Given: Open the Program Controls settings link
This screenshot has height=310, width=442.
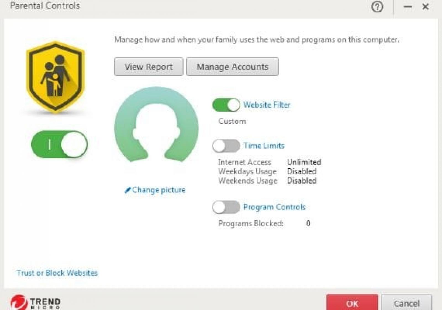Looking at the screenshot, I should (x=274, y=207).
